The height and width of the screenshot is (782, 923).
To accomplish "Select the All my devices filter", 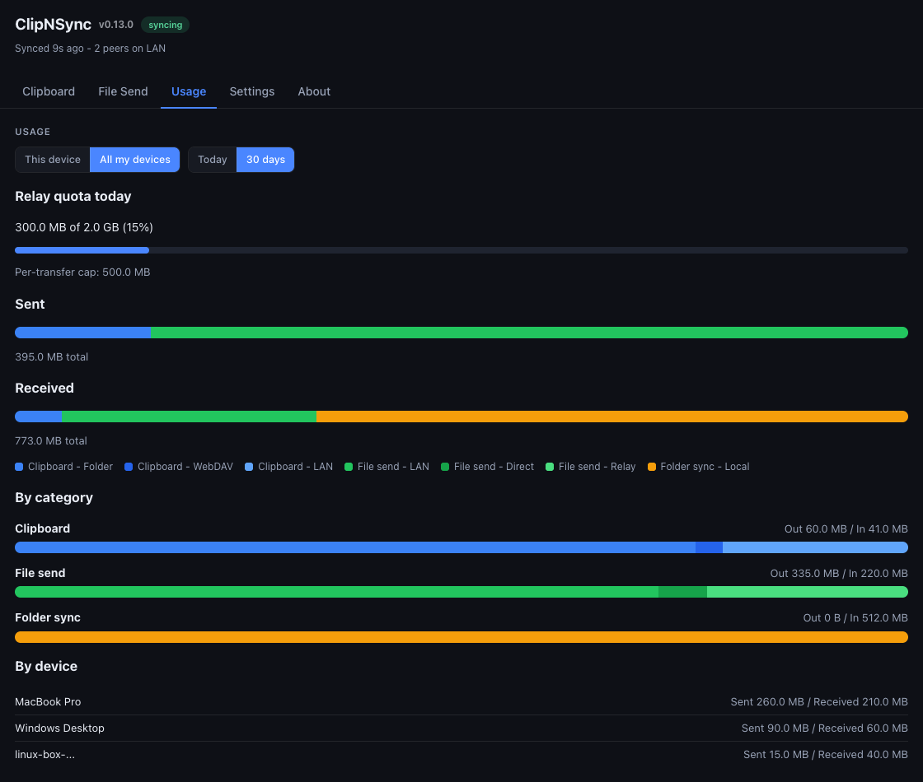I will 135,160.
